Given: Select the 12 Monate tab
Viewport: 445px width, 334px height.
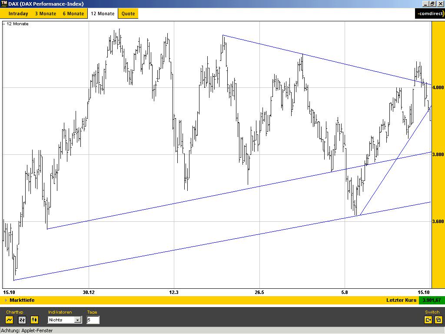Looking at the screenshot, I should tap(103, 13).
